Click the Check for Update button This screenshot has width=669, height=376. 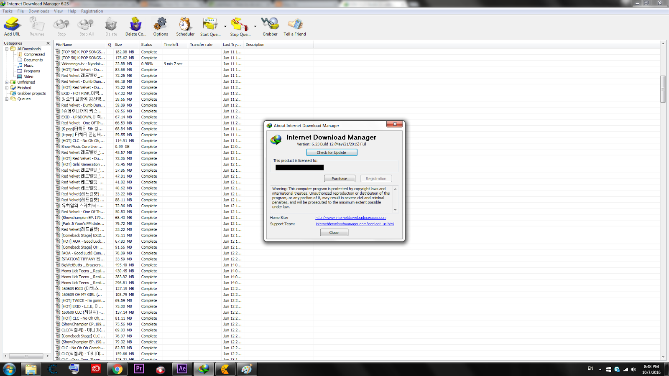pos(332,152)
